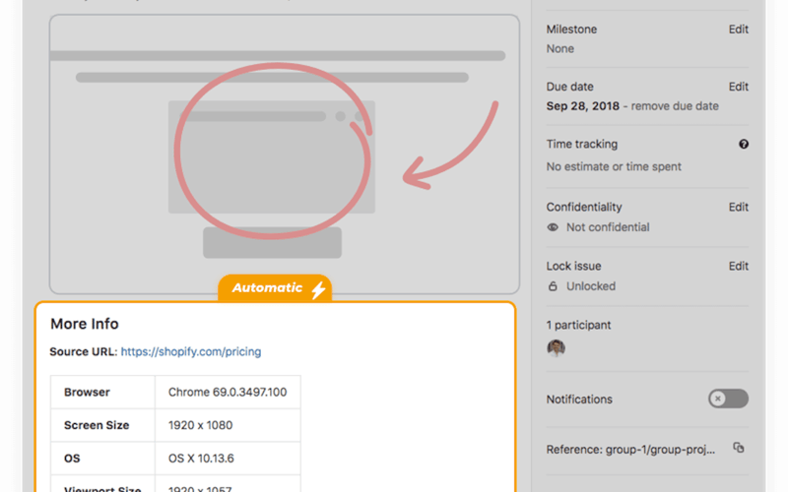Click the Notifications label
The width and height of the screenshot is (788, 492).
(579, 400)
